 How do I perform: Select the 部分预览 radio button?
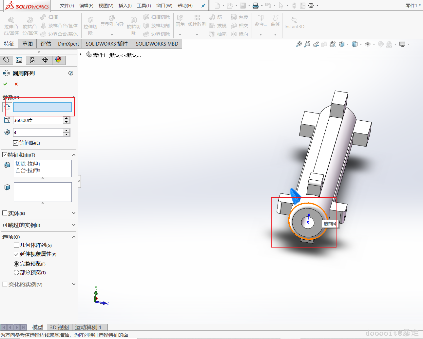[16, 272]
